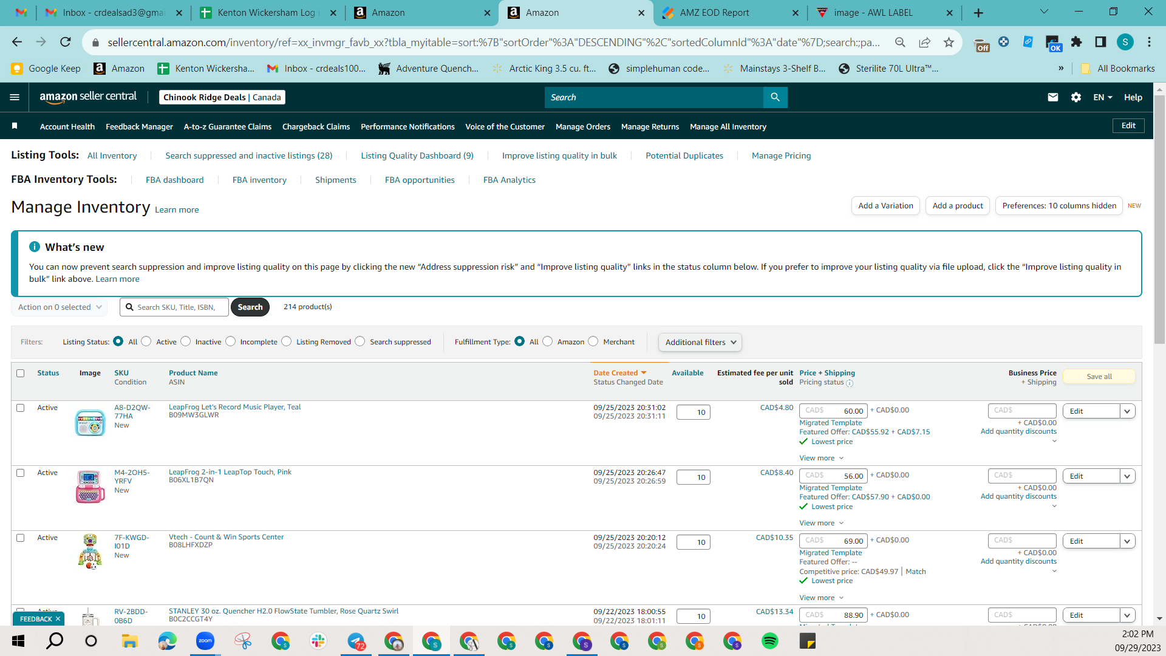Open the Chrome profile avatar
Screen dimensions: 1166x656
pos(1125,42)
